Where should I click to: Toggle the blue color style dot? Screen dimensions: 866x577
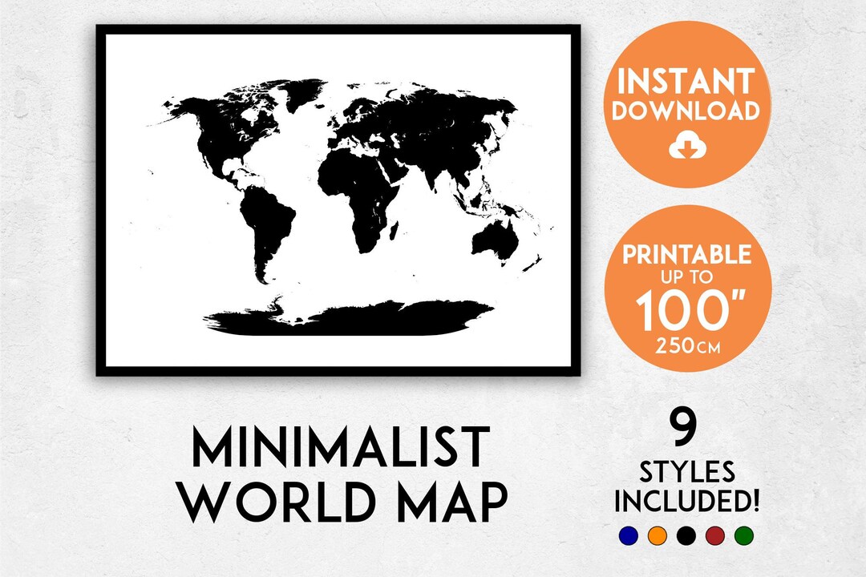pos(629,535)
